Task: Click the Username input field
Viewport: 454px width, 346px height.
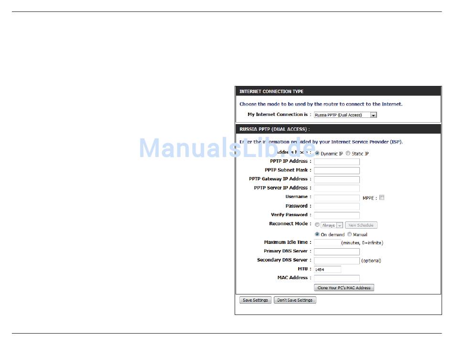Action: [337, 198]
